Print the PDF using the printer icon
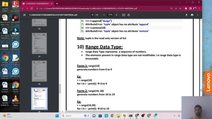Viewport: 212px width, 119px height. (192, 15)
